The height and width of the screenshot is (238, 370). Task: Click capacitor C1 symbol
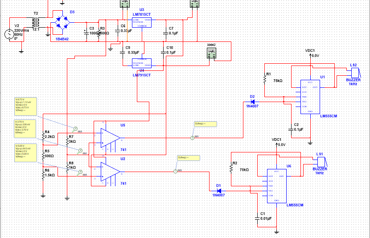tap(258, 218)
